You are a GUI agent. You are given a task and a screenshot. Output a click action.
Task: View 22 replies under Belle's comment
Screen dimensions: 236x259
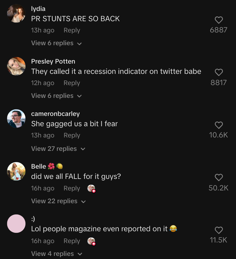point(58,201)
